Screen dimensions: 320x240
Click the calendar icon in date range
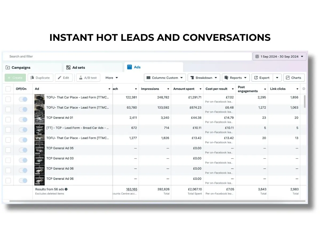[257, 57]
